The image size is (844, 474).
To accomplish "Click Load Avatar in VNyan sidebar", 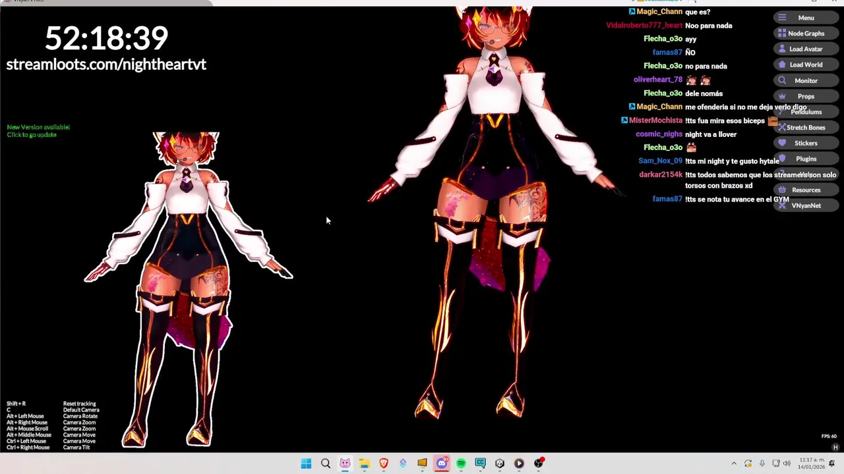I will 806,49.
